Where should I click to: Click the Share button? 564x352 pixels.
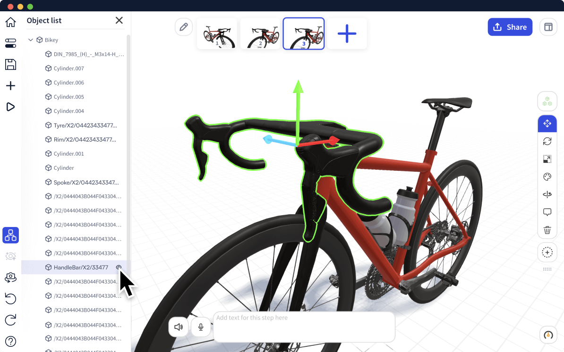(x=510, y=27)
